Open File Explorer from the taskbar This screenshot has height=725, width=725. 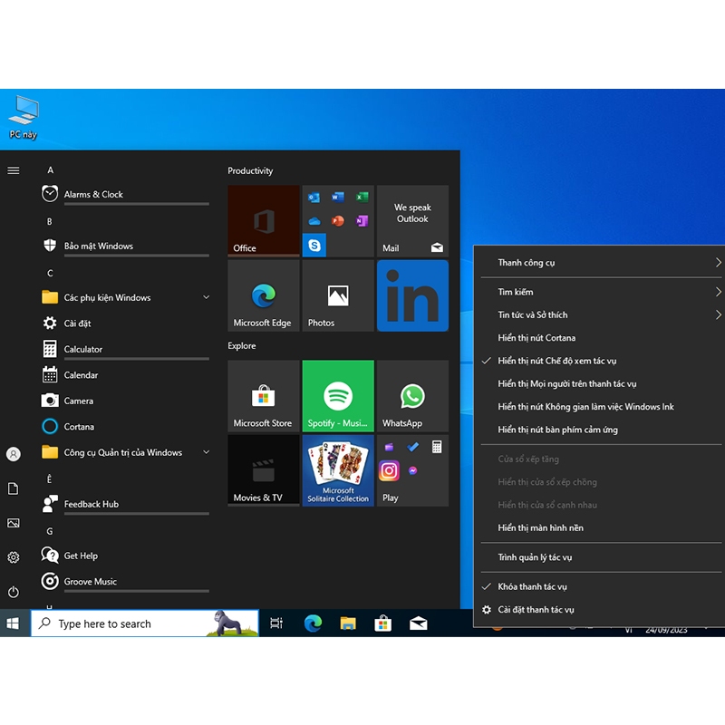[x=348, y=623]
